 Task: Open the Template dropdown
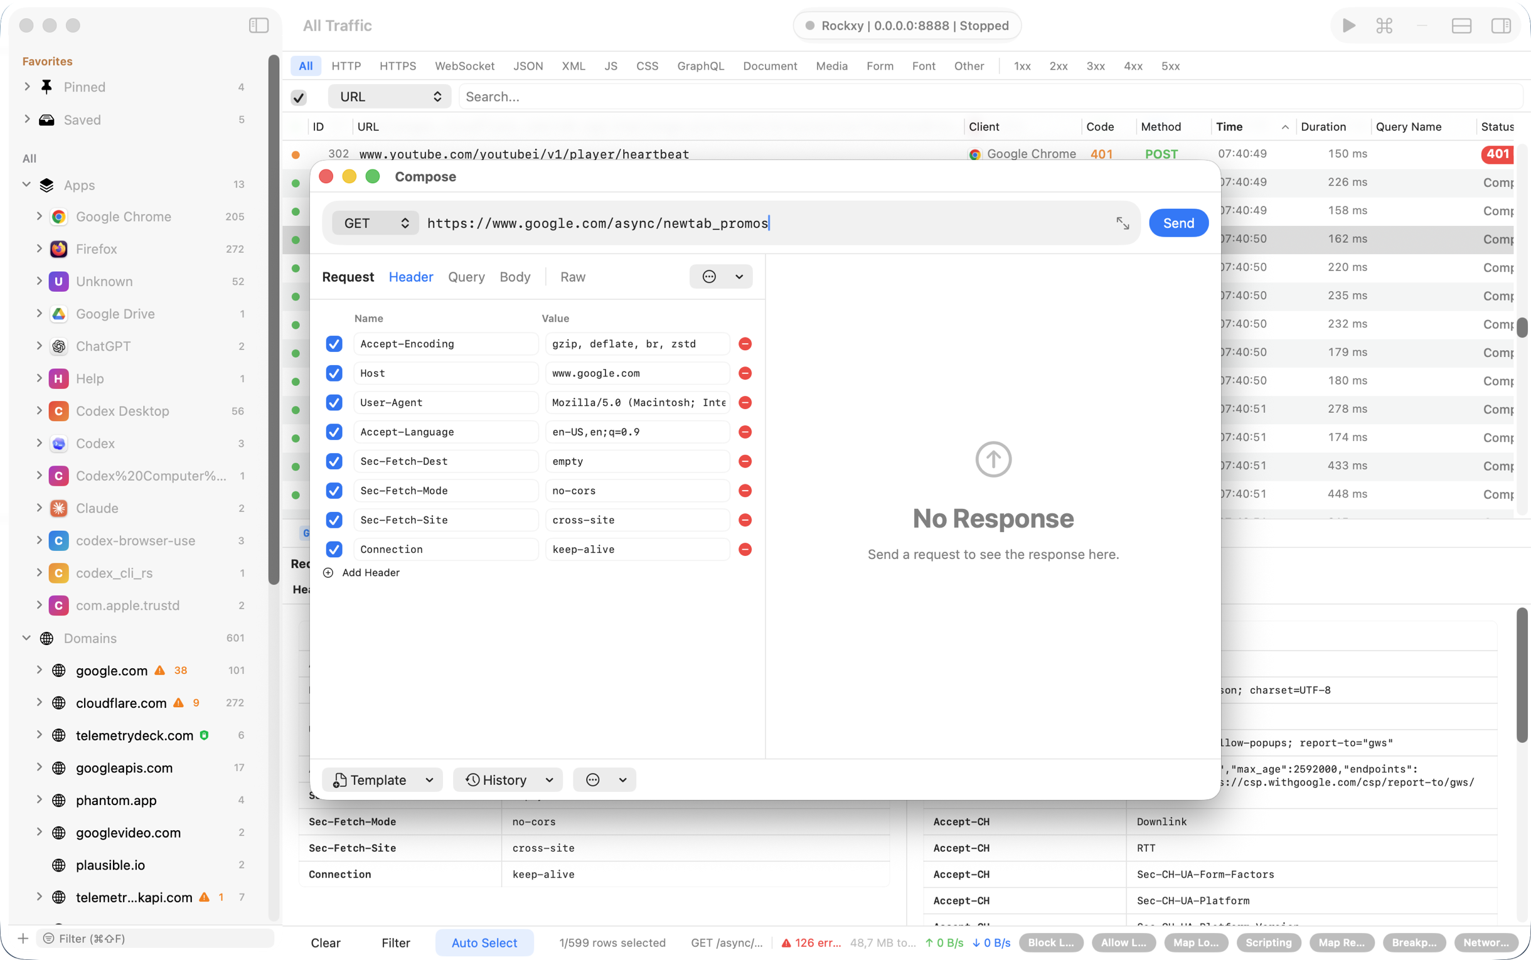tap(383, 780)
